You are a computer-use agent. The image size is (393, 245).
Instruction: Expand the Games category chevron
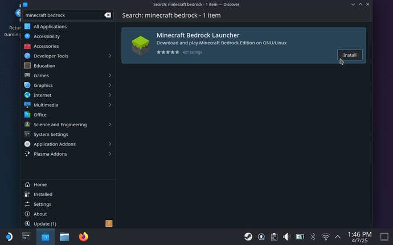(x=110, y=76)
